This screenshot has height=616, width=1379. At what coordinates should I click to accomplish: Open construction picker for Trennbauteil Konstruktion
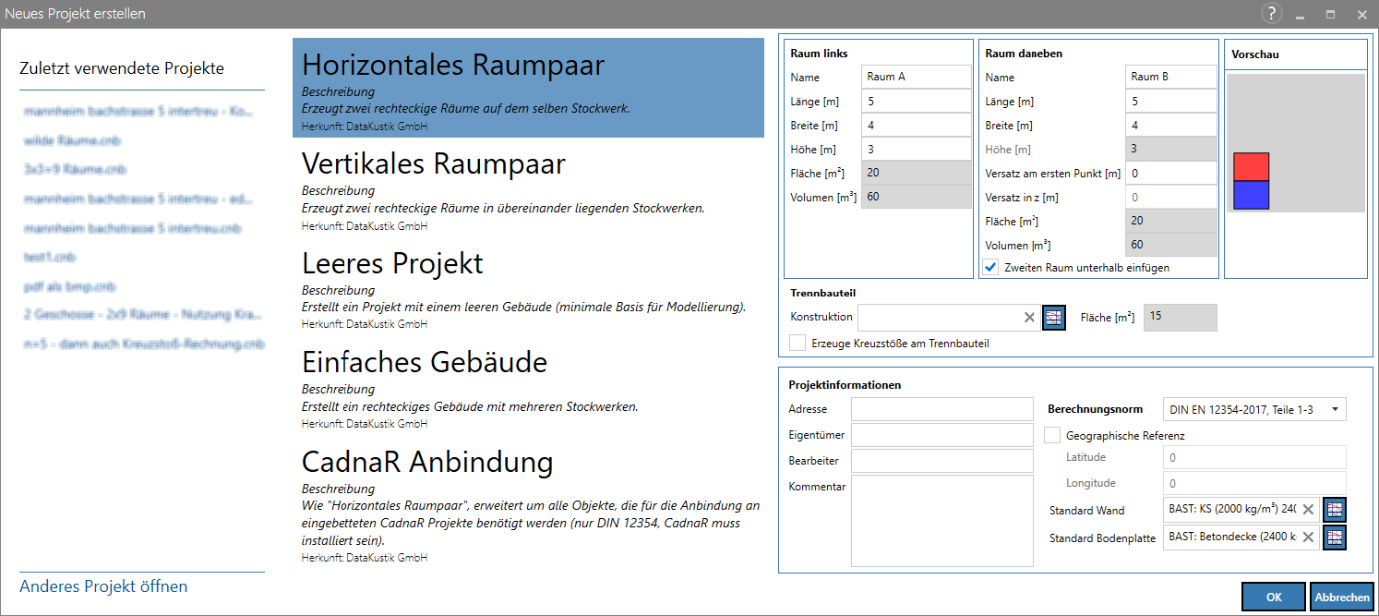(1053, 318)
